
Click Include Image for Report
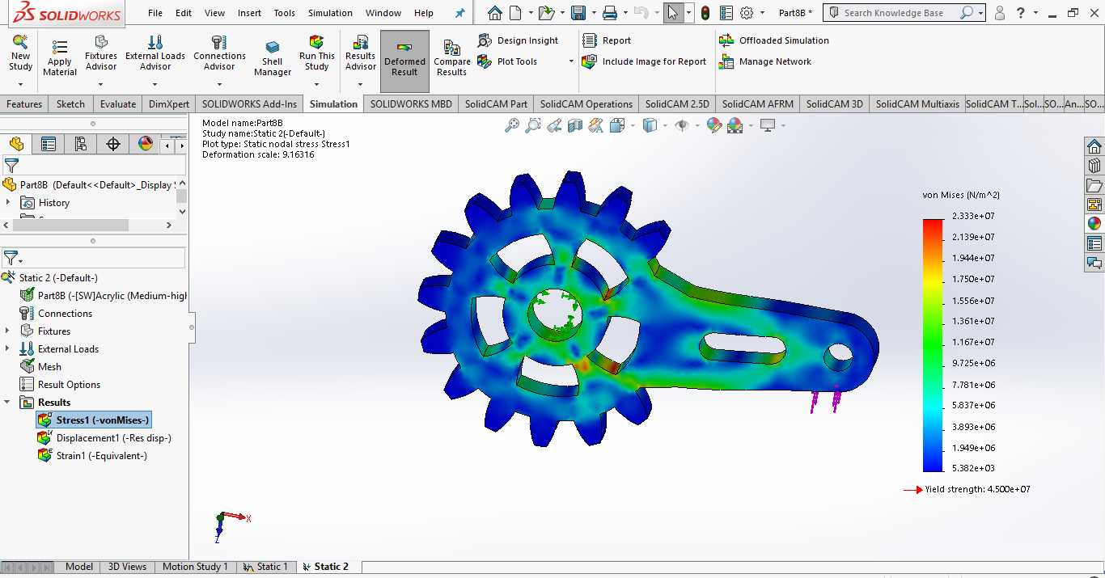click(x=645, y=61)
